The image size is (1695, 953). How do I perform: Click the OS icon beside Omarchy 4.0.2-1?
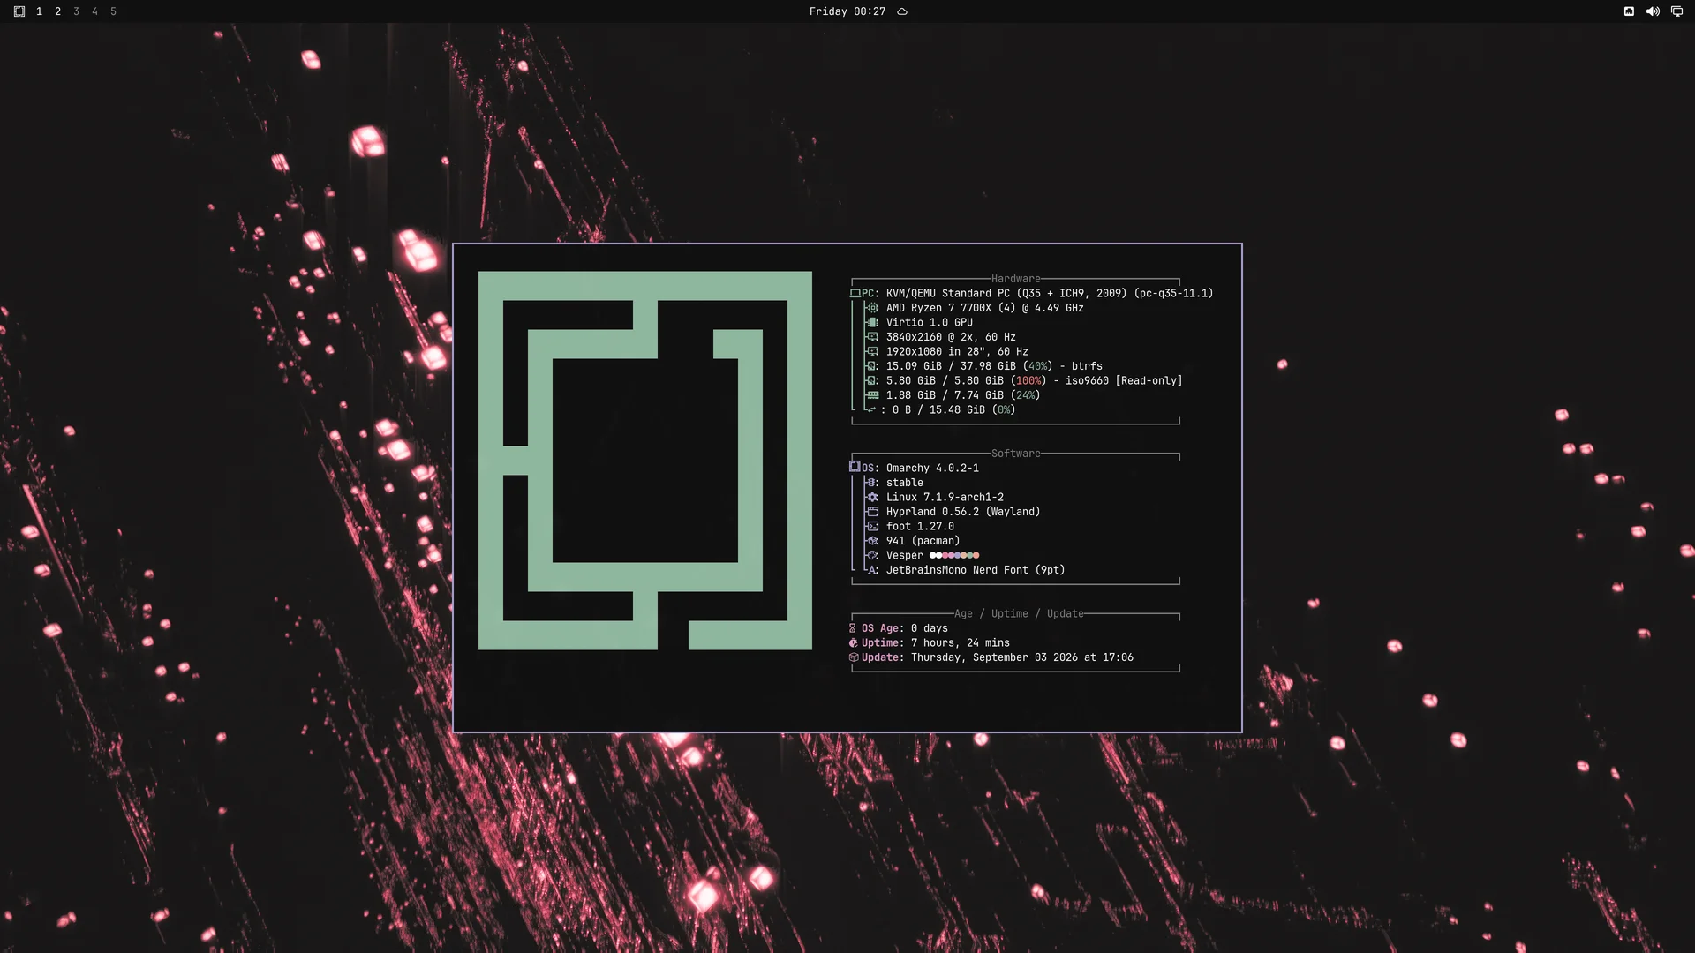(x=855, y=467)
